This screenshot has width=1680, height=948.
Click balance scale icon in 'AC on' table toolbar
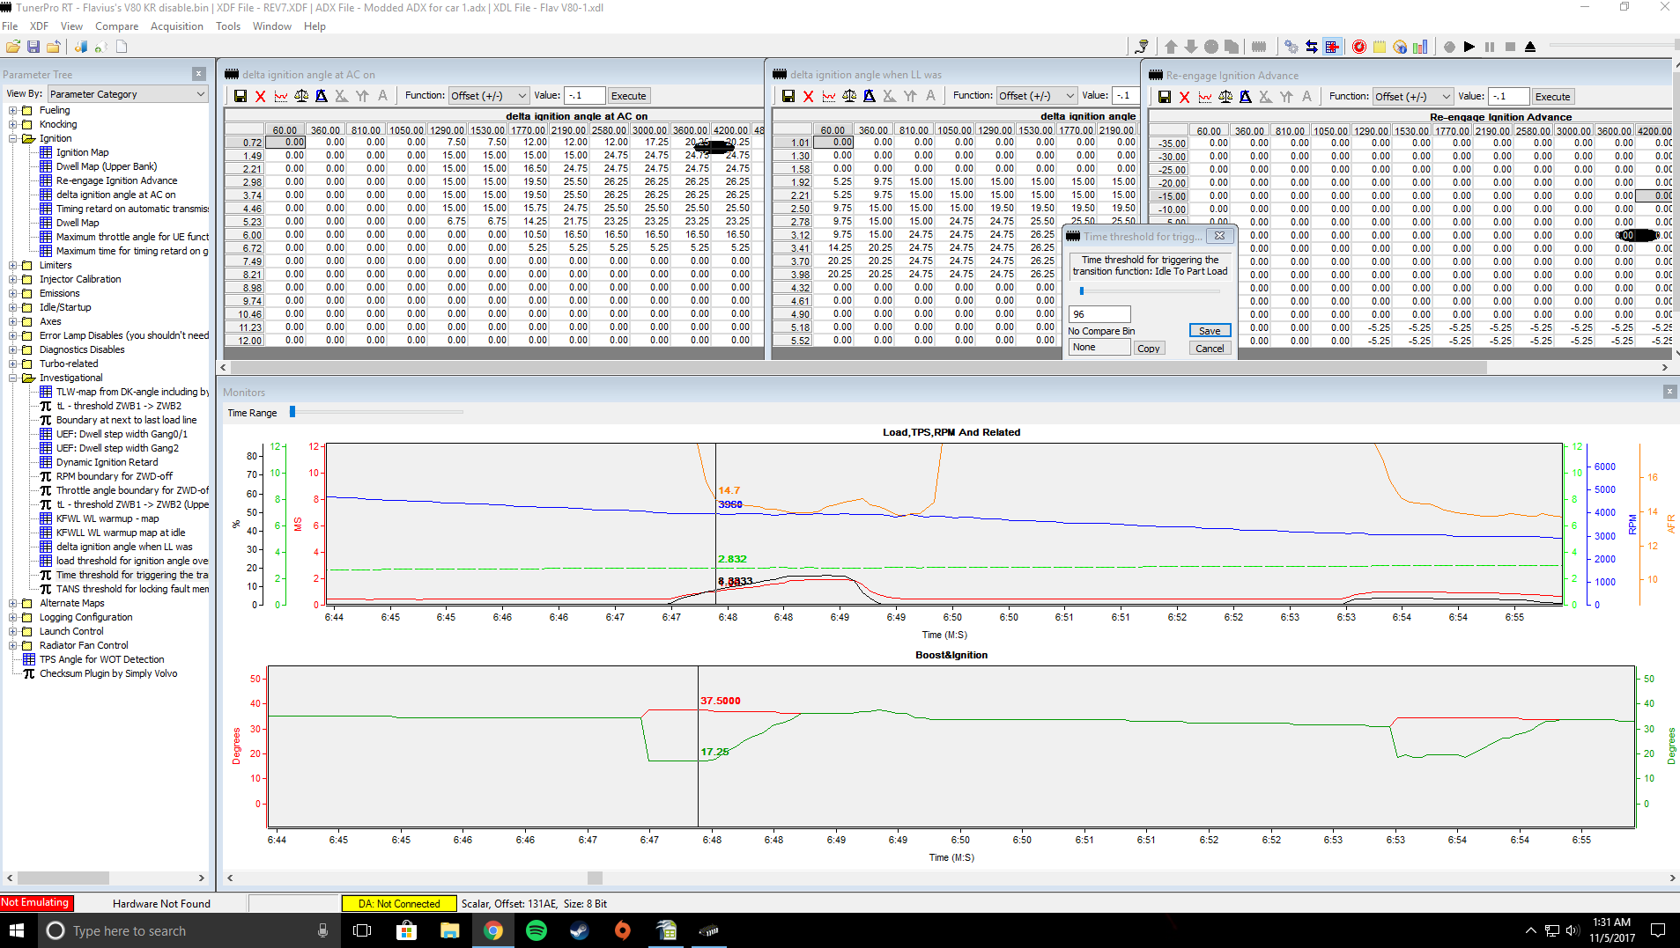(x=301, y=96)
